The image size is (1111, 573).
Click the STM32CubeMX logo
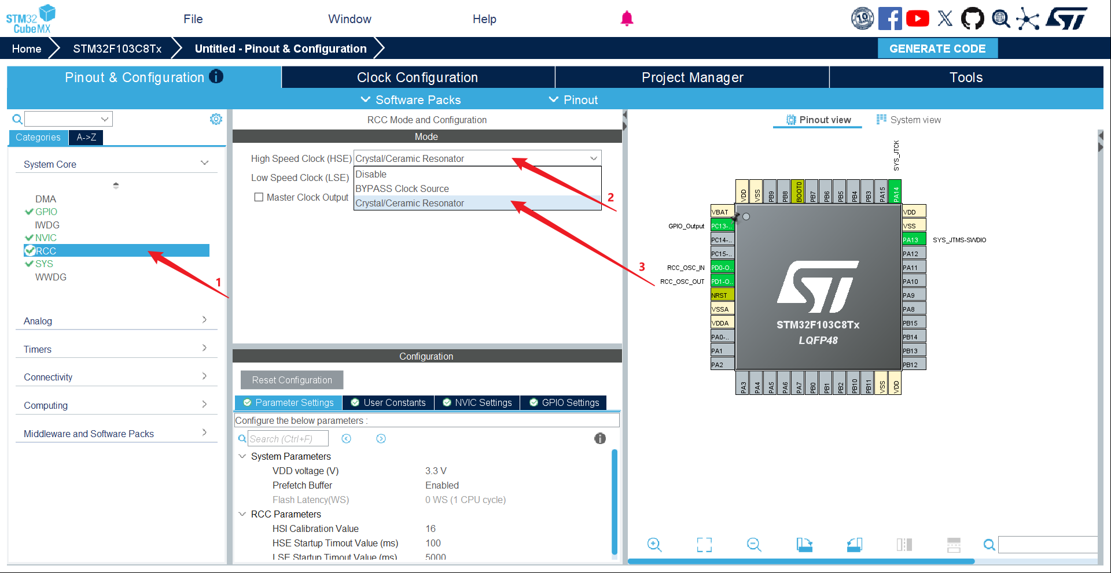click(31, 19)
